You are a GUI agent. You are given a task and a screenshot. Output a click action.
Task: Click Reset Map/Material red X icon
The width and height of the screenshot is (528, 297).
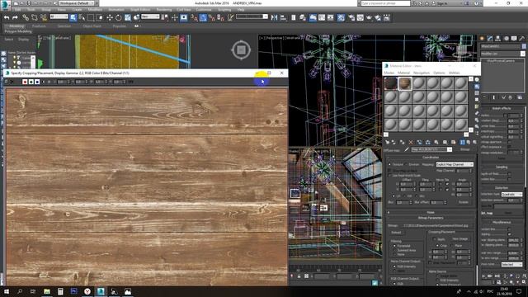coord(411,142)
